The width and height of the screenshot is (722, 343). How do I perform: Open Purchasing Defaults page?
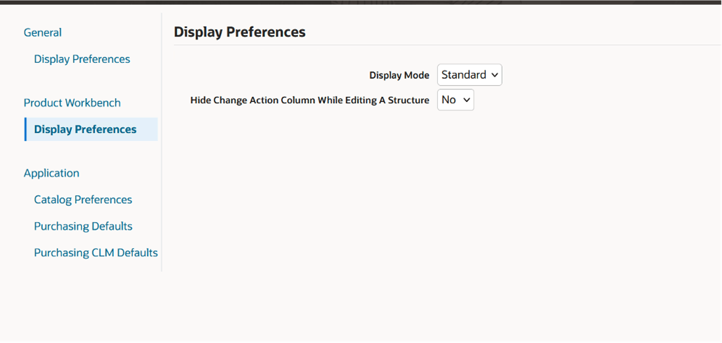83,226
